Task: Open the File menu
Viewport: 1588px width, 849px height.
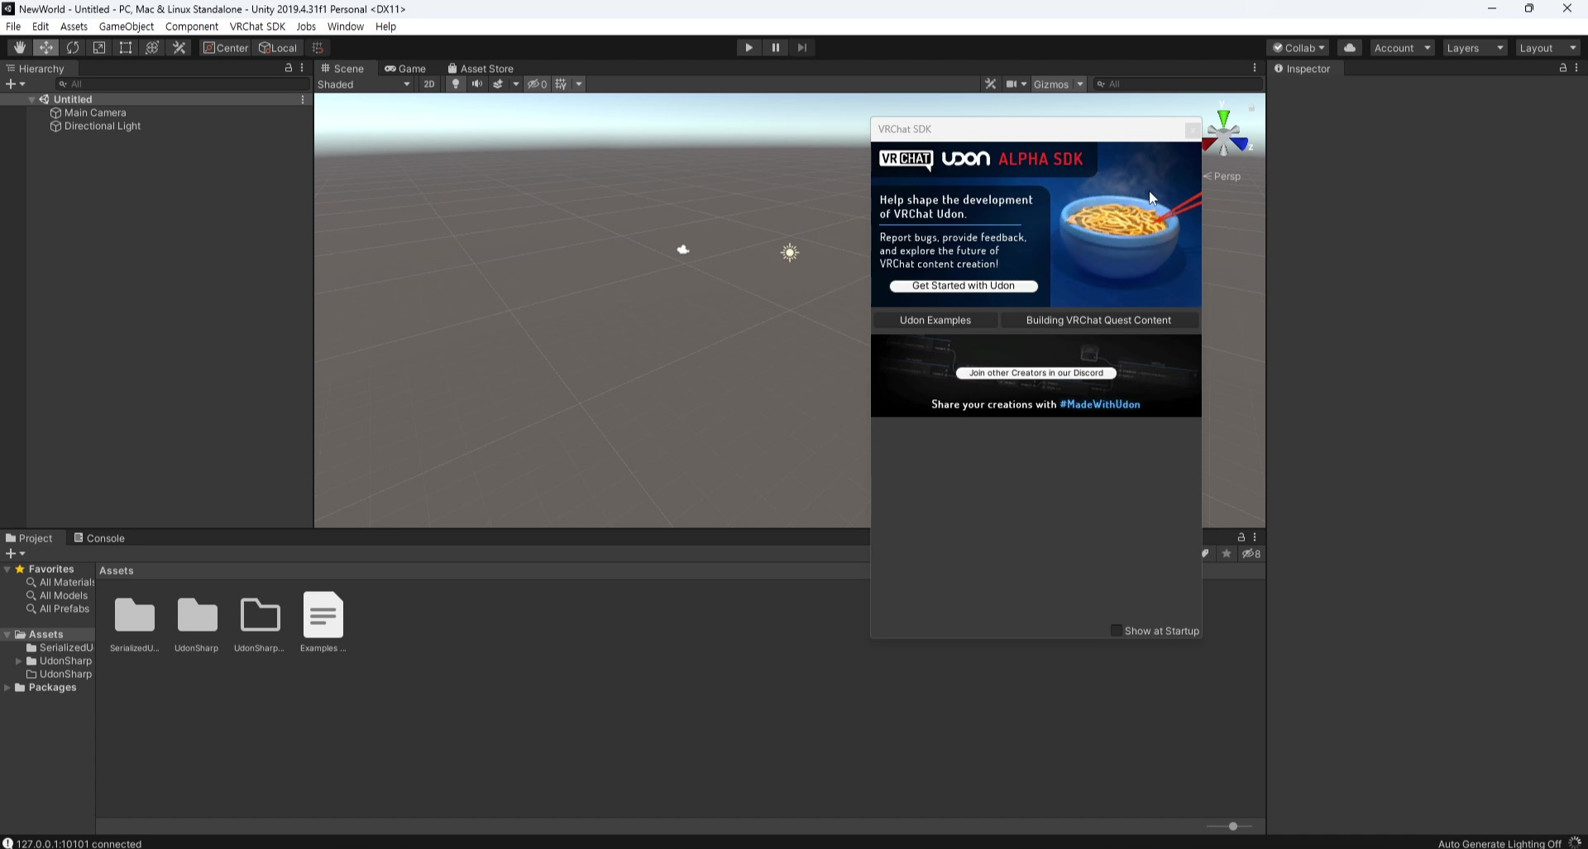Action: pyautogui.click(x=13, y=26)
